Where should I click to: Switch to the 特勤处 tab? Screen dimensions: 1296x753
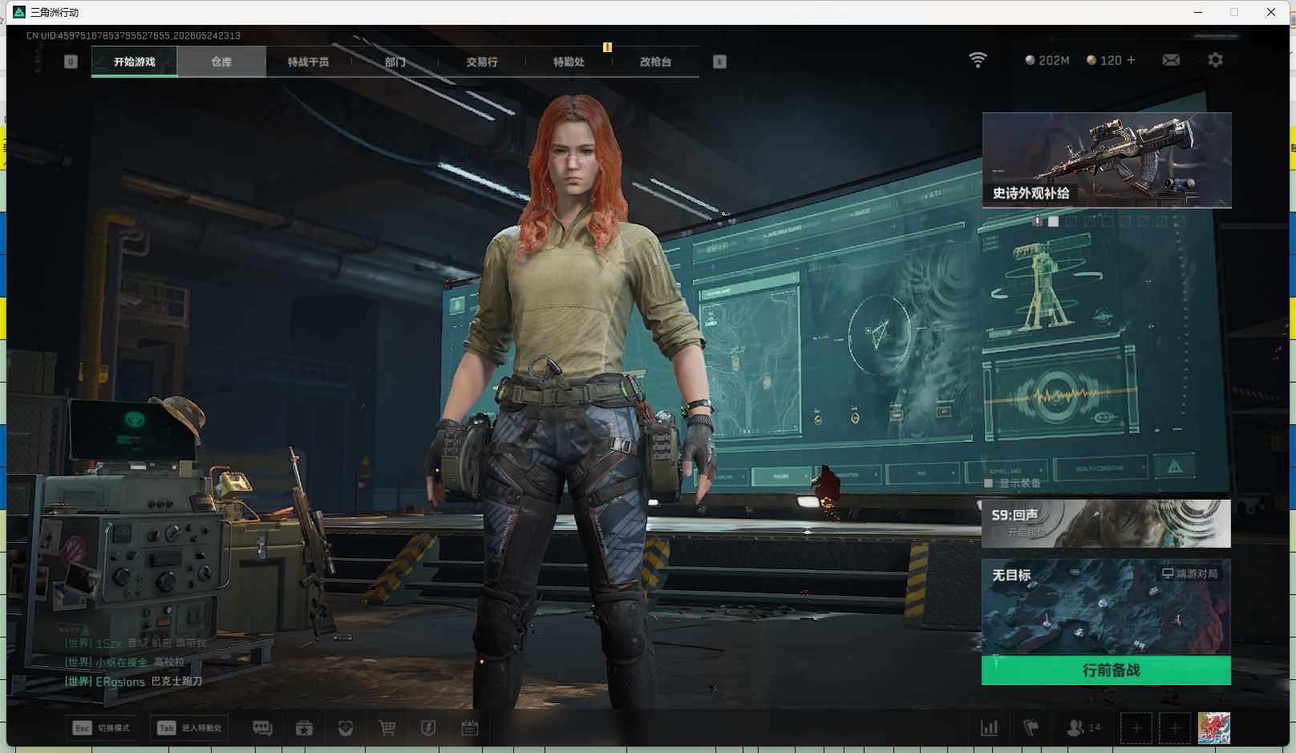click(569, 62)
